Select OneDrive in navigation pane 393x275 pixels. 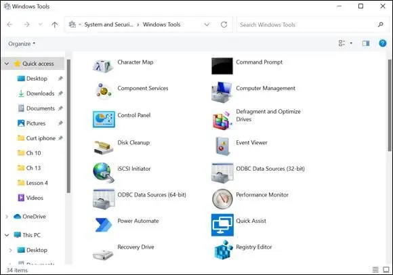(x=30, y=217)
